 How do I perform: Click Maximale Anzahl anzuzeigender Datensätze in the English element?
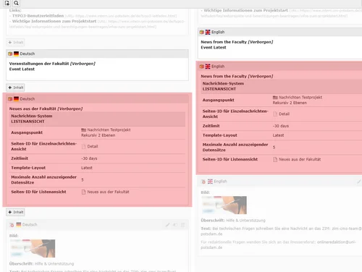pos(235,148)
